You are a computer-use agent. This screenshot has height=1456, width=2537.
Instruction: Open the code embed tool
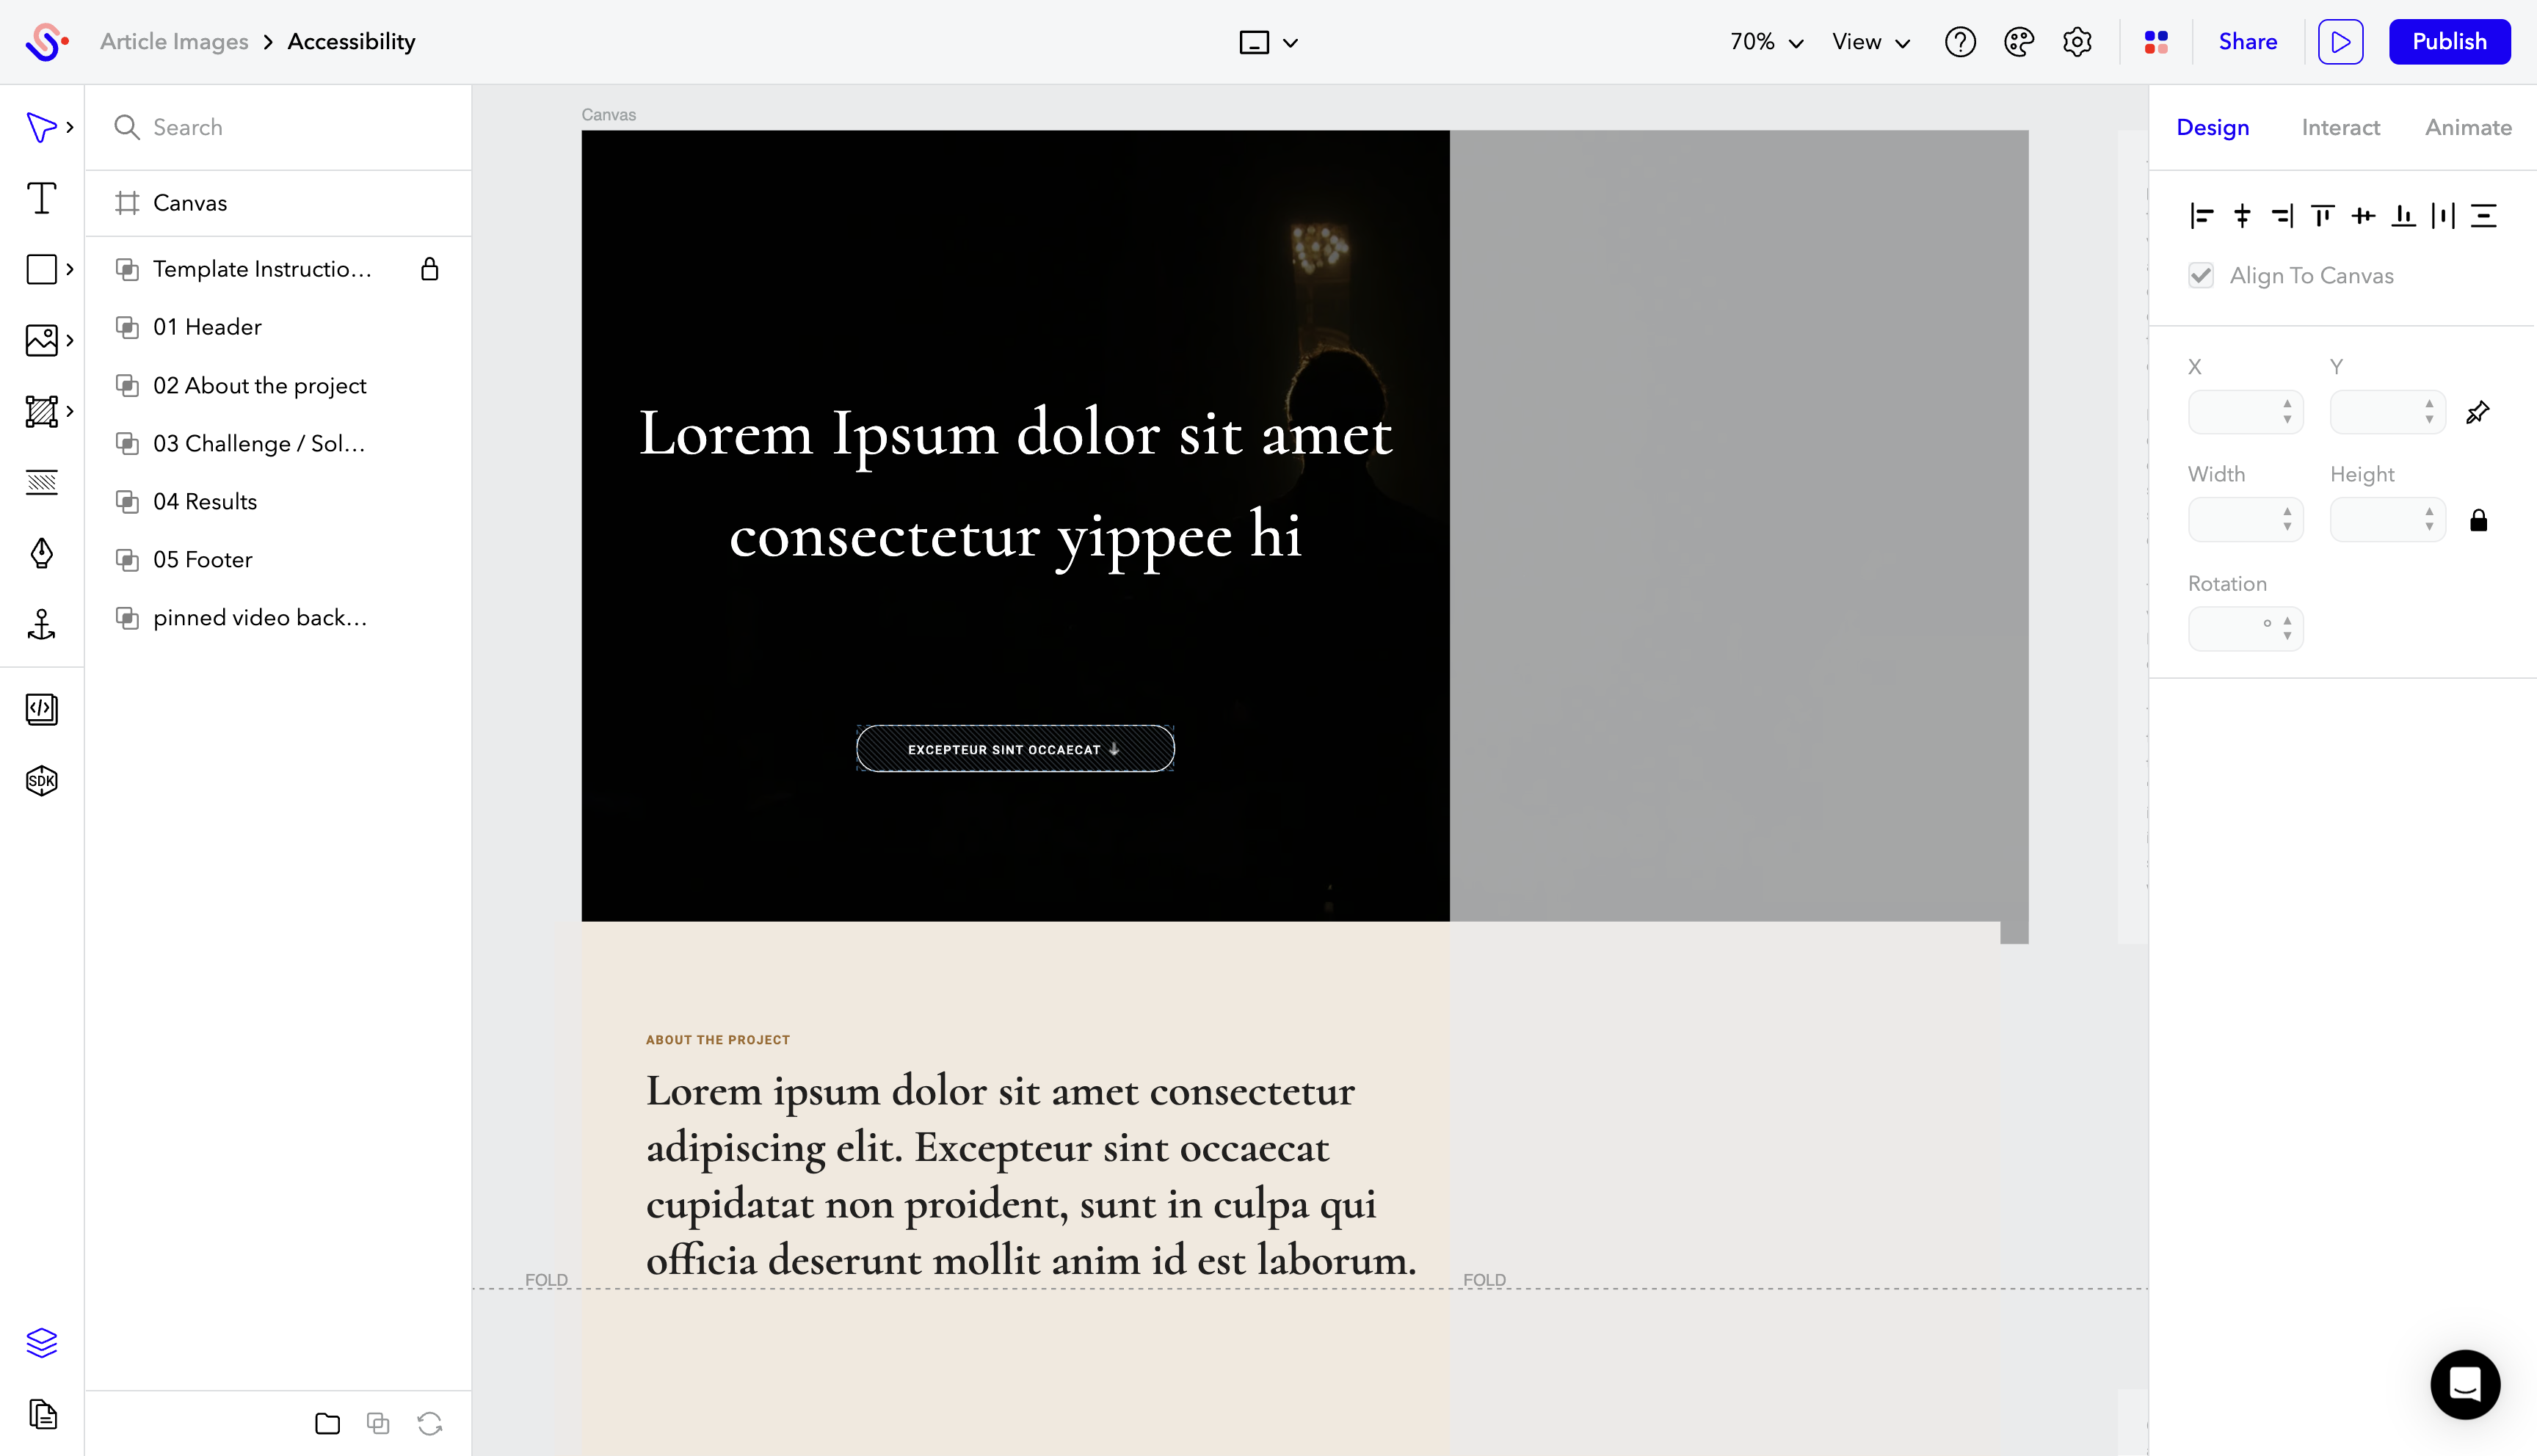[41, 709]
